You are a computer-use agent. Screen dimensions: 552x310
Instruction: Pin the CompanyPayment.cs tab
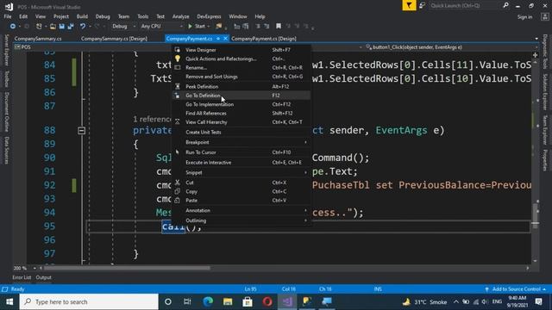pos(218,39)
